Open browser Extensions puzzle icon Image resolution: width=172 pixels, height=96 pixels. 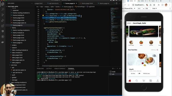(x=159, y=5)
